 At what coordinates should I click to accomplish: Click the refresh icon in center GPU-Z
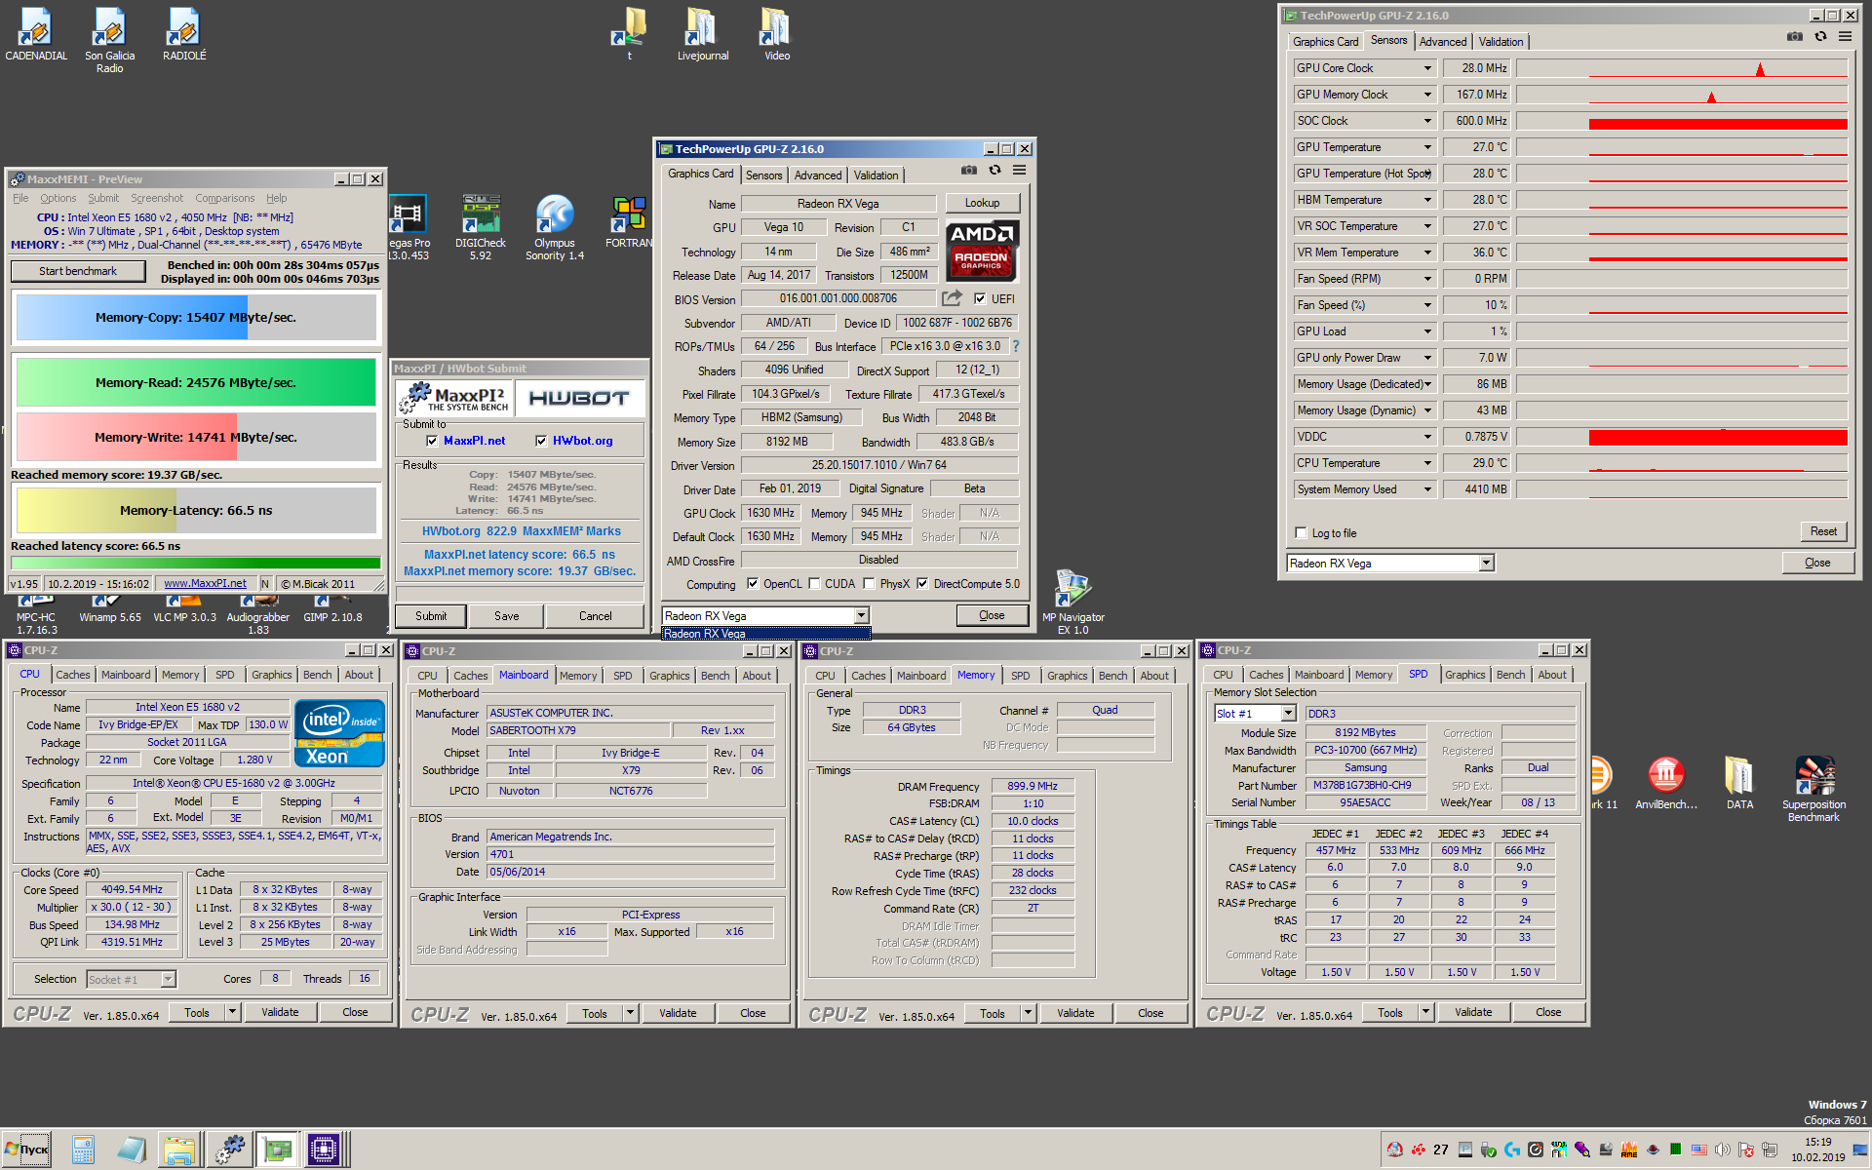994,170
